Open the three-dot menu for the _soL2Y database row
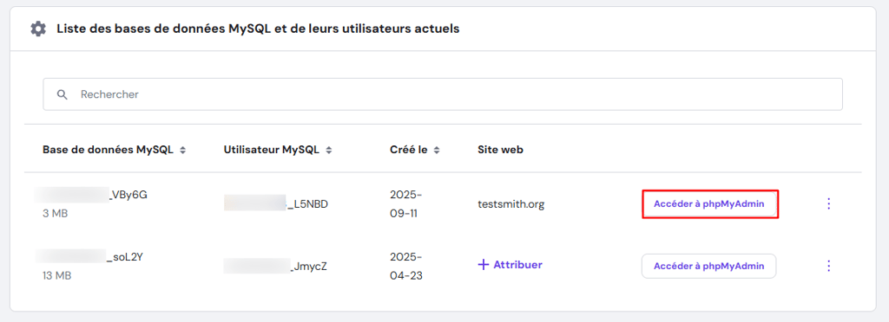This screenshot has width=889, height=322. [828, 266]
